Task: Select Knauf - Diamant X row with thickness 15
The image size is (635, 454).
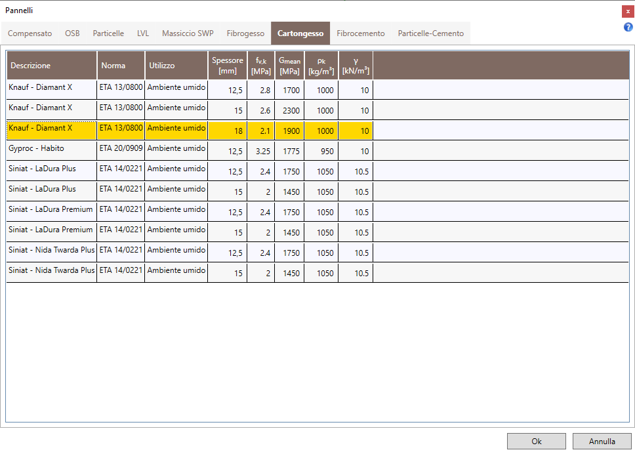Action: coord(317,110)
